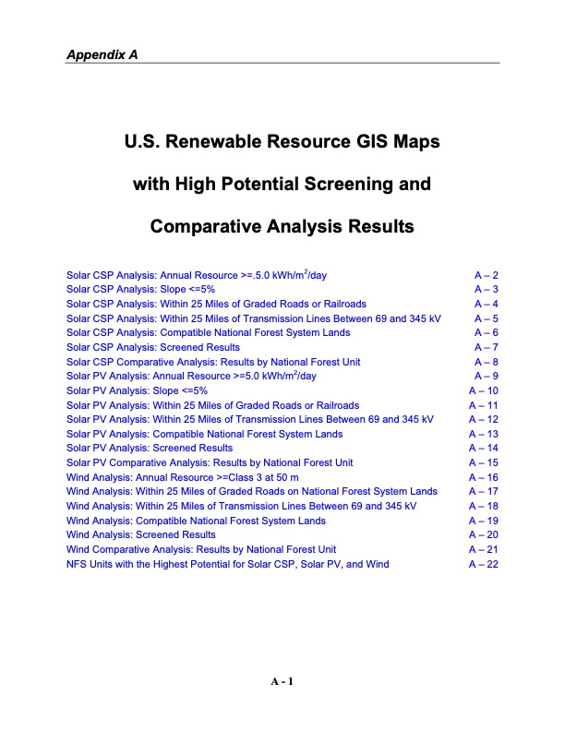Screen dimensions: 565x731
Task: Open Solar CSP Analysis: Screened Results
Action: pos(153,347)
